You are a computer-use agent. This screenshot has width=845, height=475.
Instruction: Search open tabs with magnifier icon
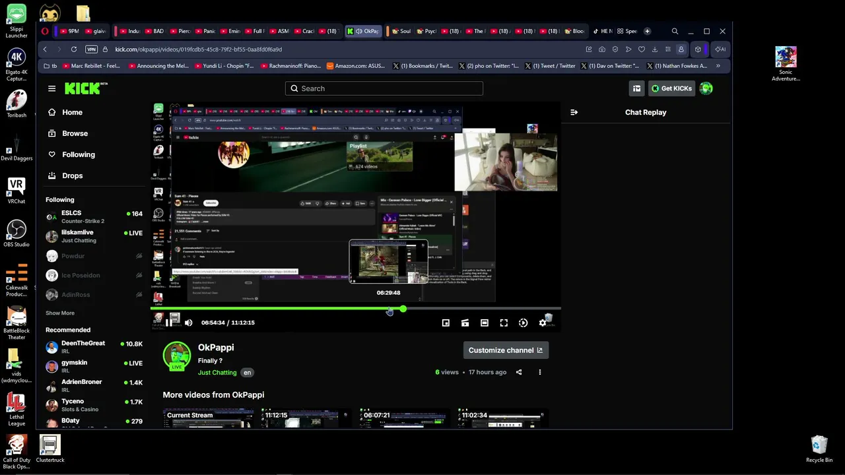(x=675, y=31)
